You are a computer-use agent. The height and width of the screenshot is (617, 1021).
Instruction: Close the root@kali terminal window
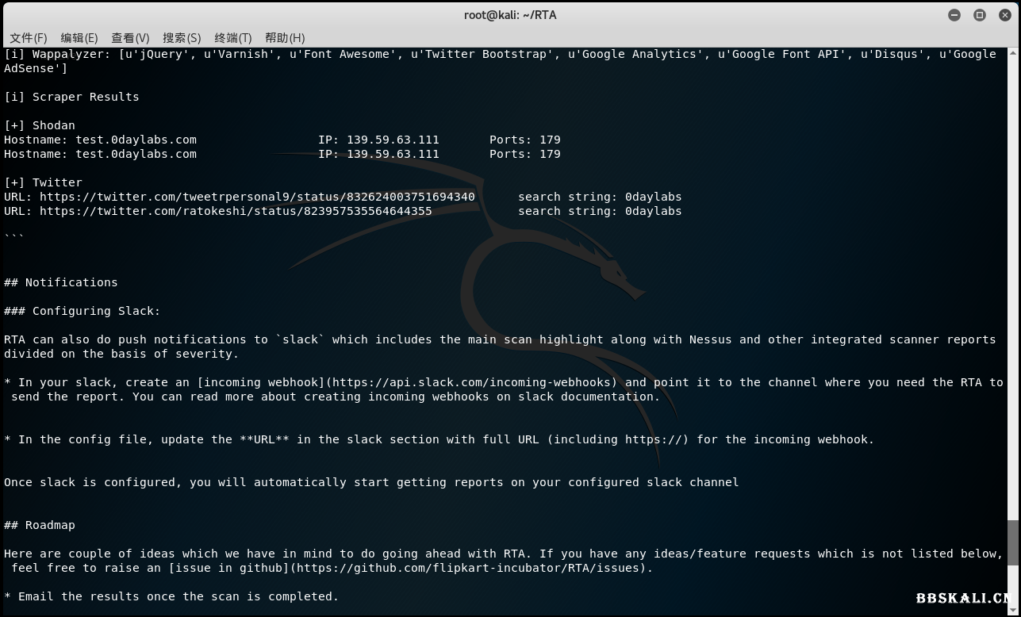tap(1004, 15)
